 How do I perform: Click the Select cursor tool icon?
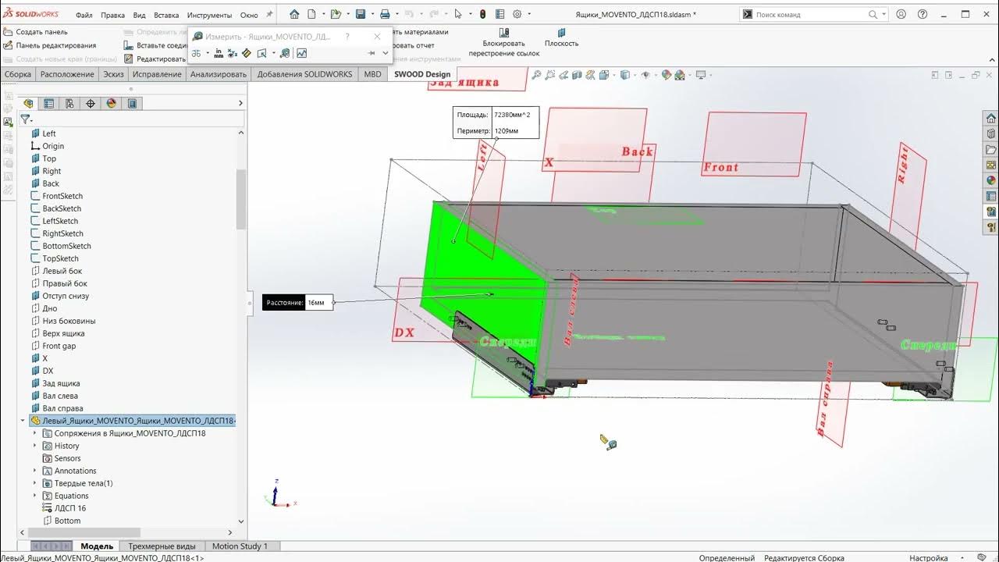point(458,14)
